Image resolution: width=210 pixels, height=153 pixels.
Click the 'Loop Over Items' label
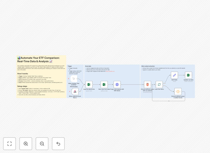(x=159, y=89)
